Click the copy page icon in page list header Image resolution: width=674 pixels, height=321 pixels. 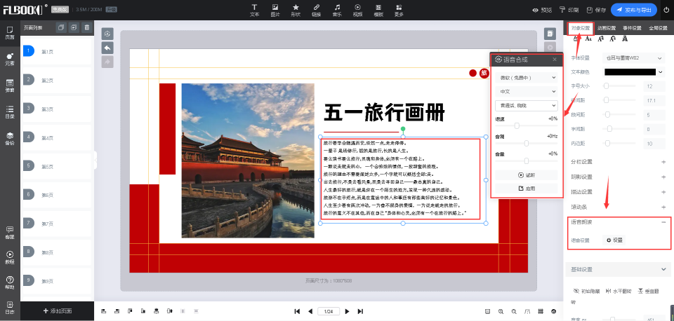point(61,27)
